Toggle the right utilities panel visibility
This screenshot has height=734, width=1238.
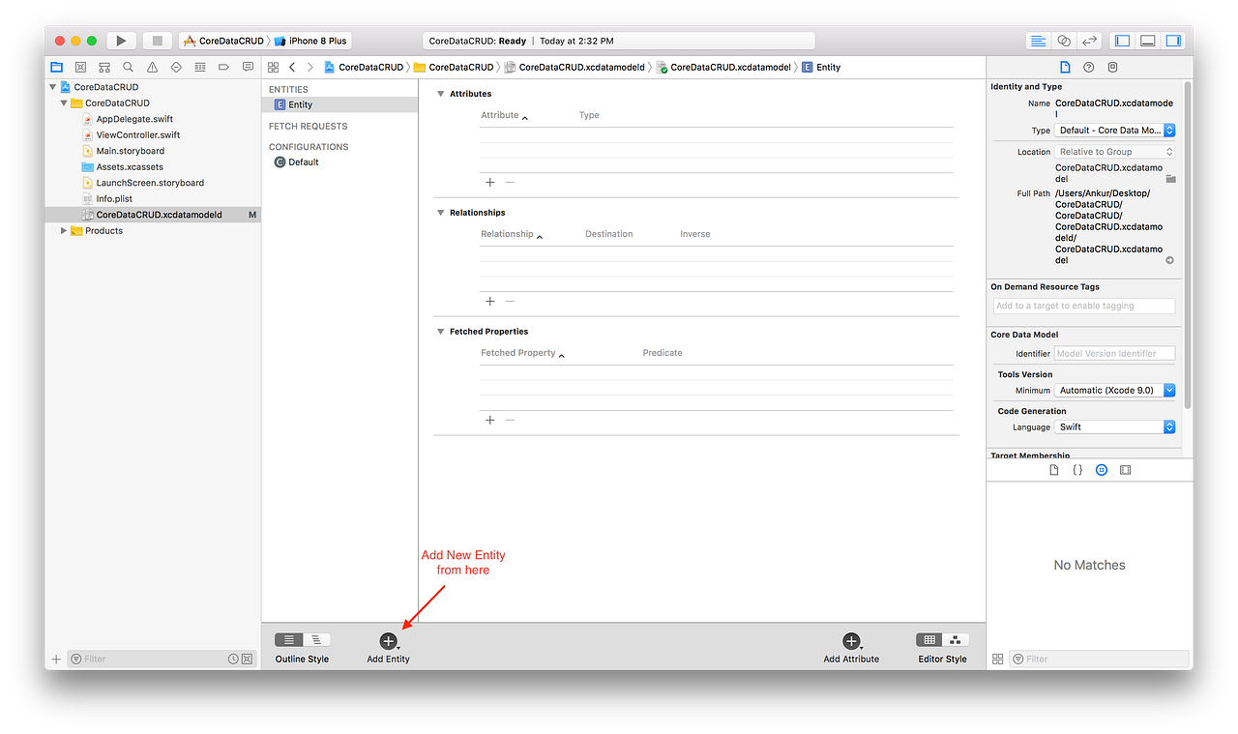(x=1173, y=40)
